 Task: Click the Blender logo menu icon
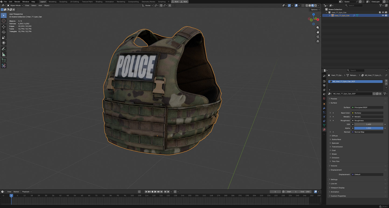click(x=2, y=2)
